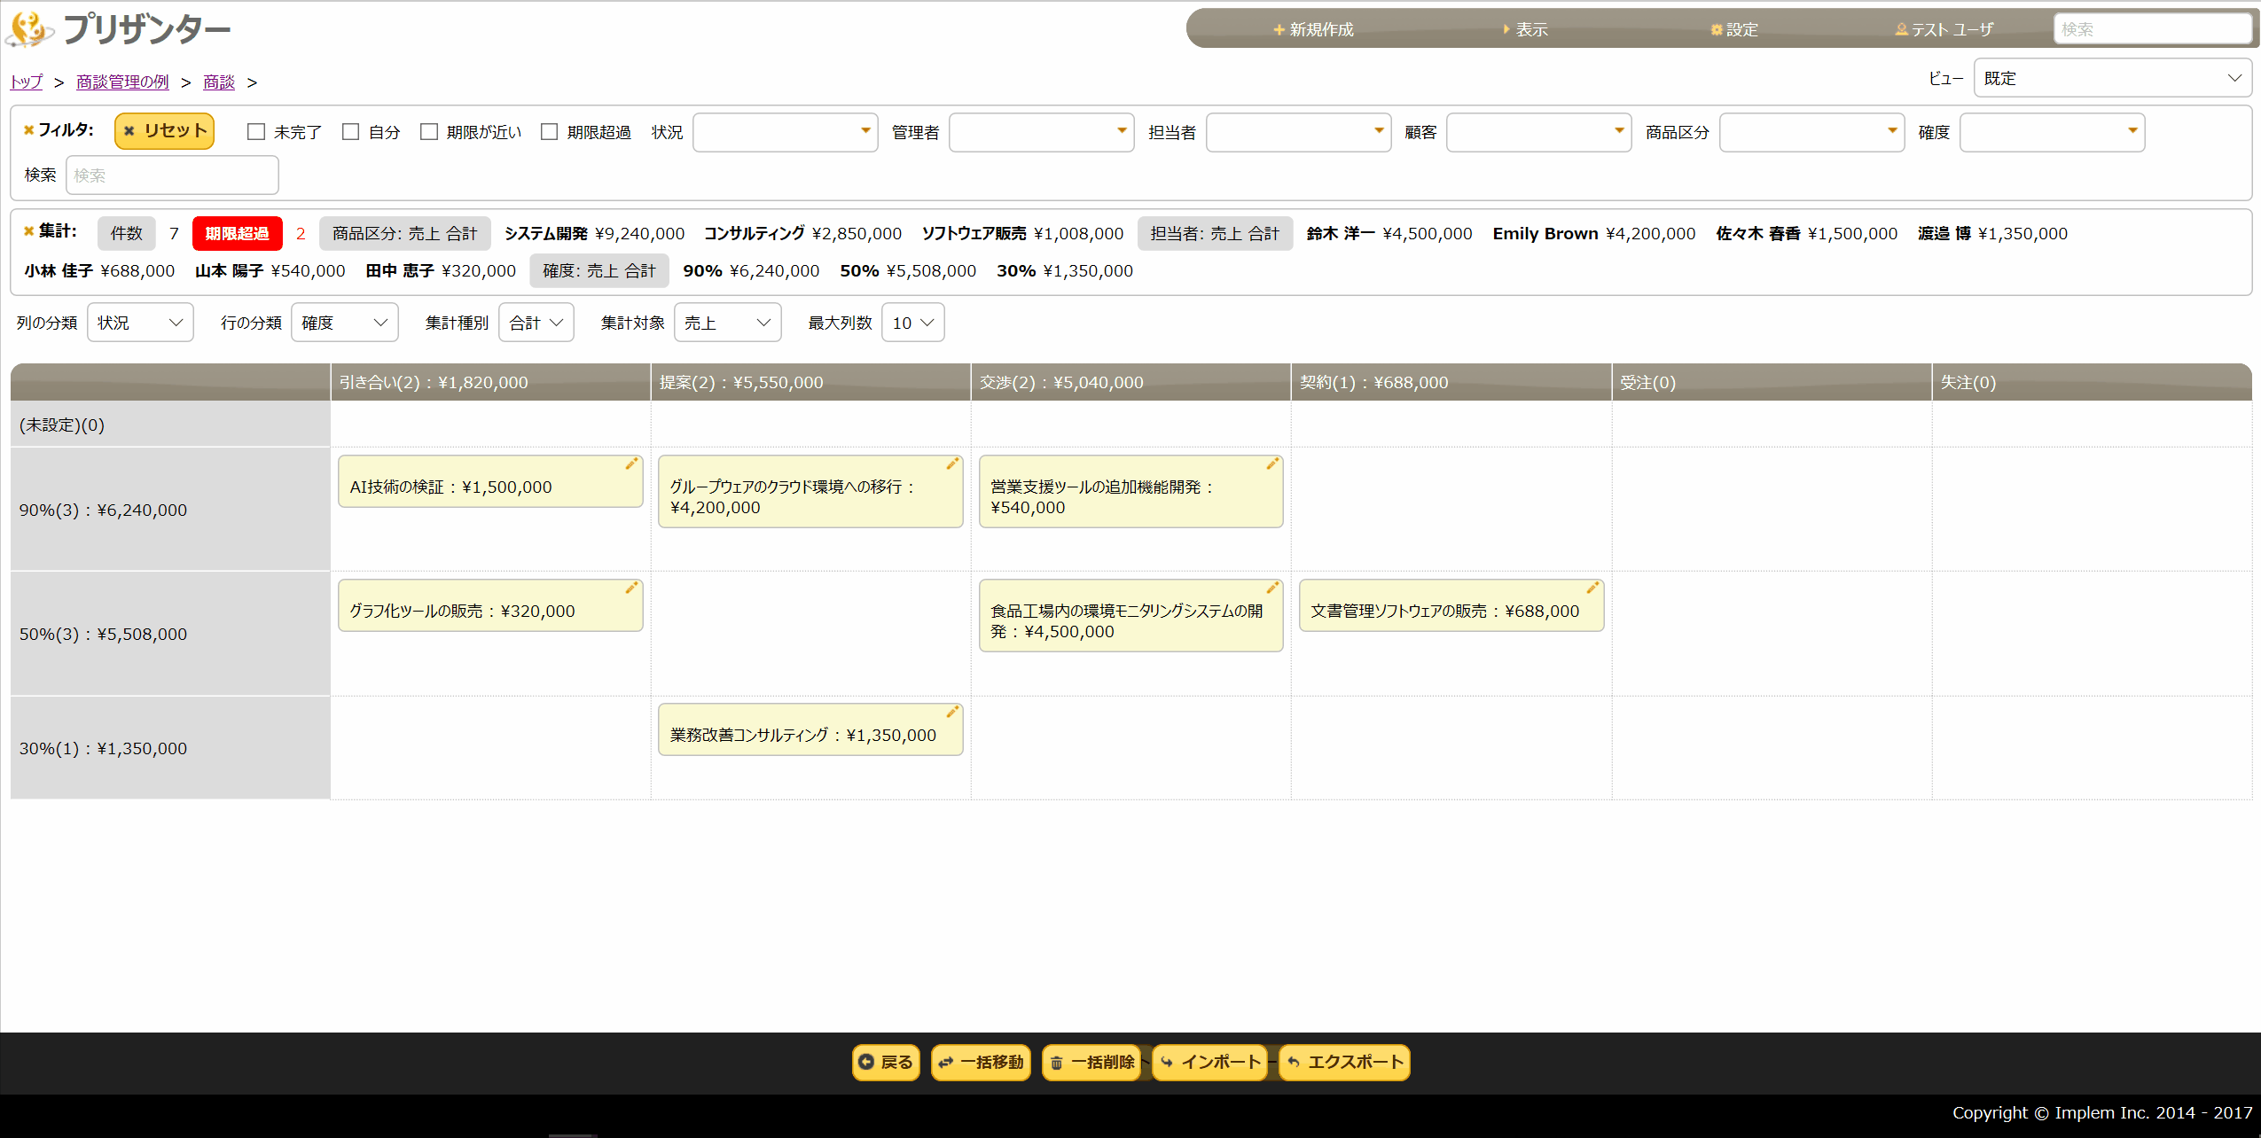
Task: Collapse the フィルタ section with its x icon
Action: [28, 130]
